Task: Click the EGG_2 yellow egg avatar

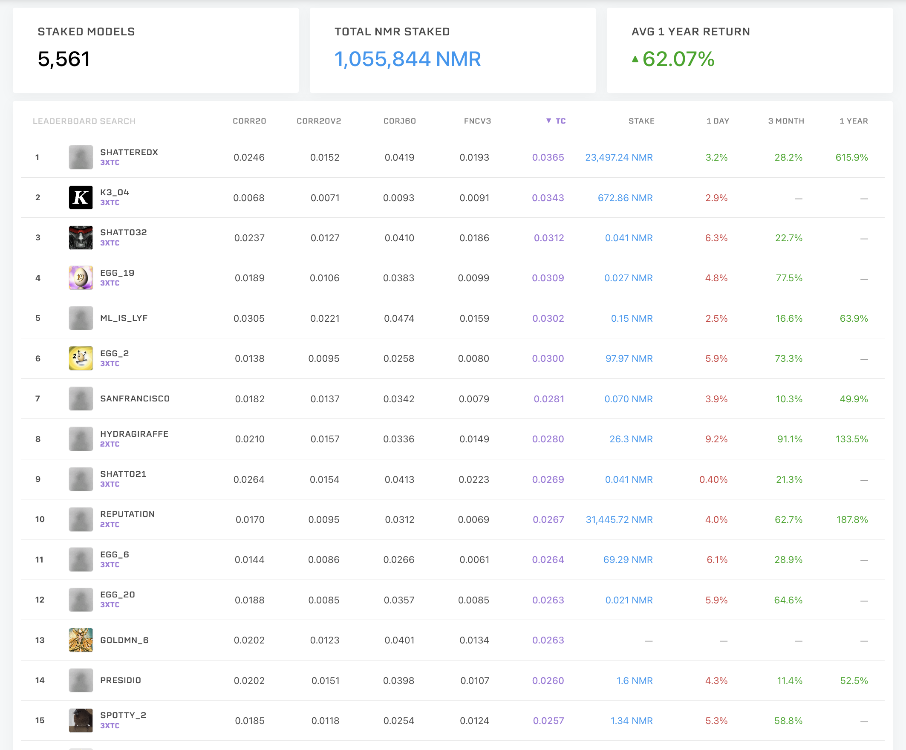Action: point(81,359)
